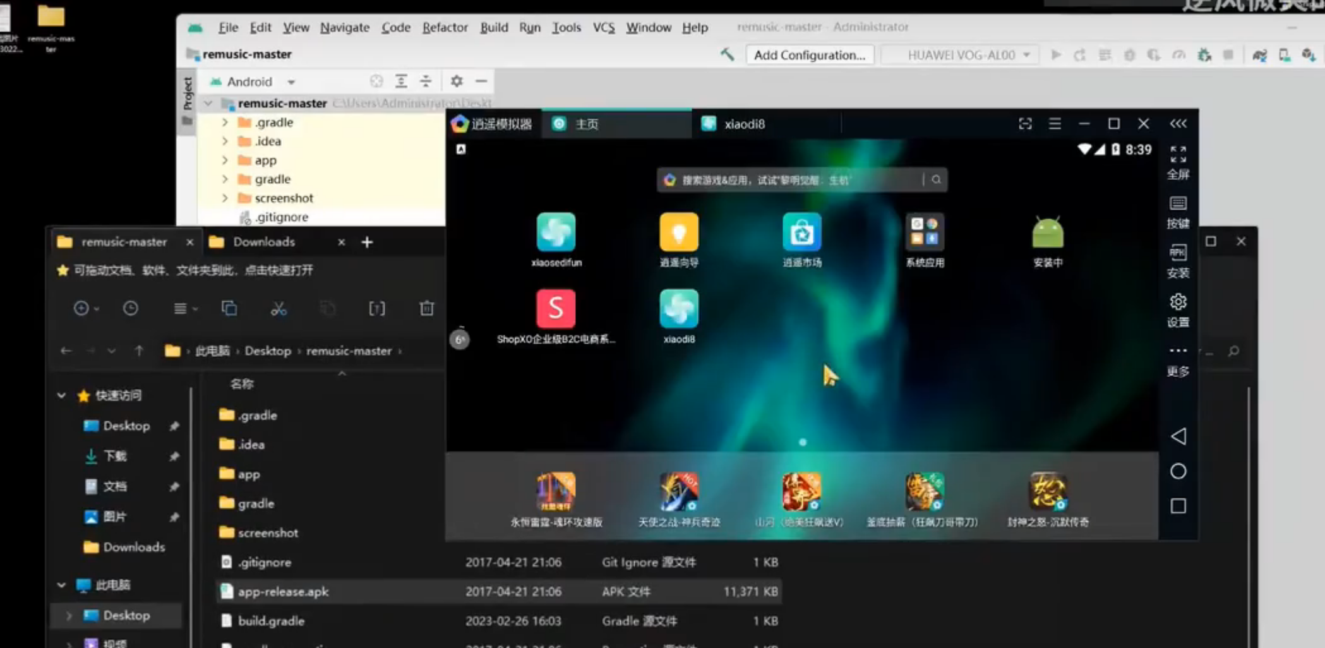Viewport: 1325px width, 648px height.
Task: Open emulator settings gear in sidebar
Action: click(1178, 311)
